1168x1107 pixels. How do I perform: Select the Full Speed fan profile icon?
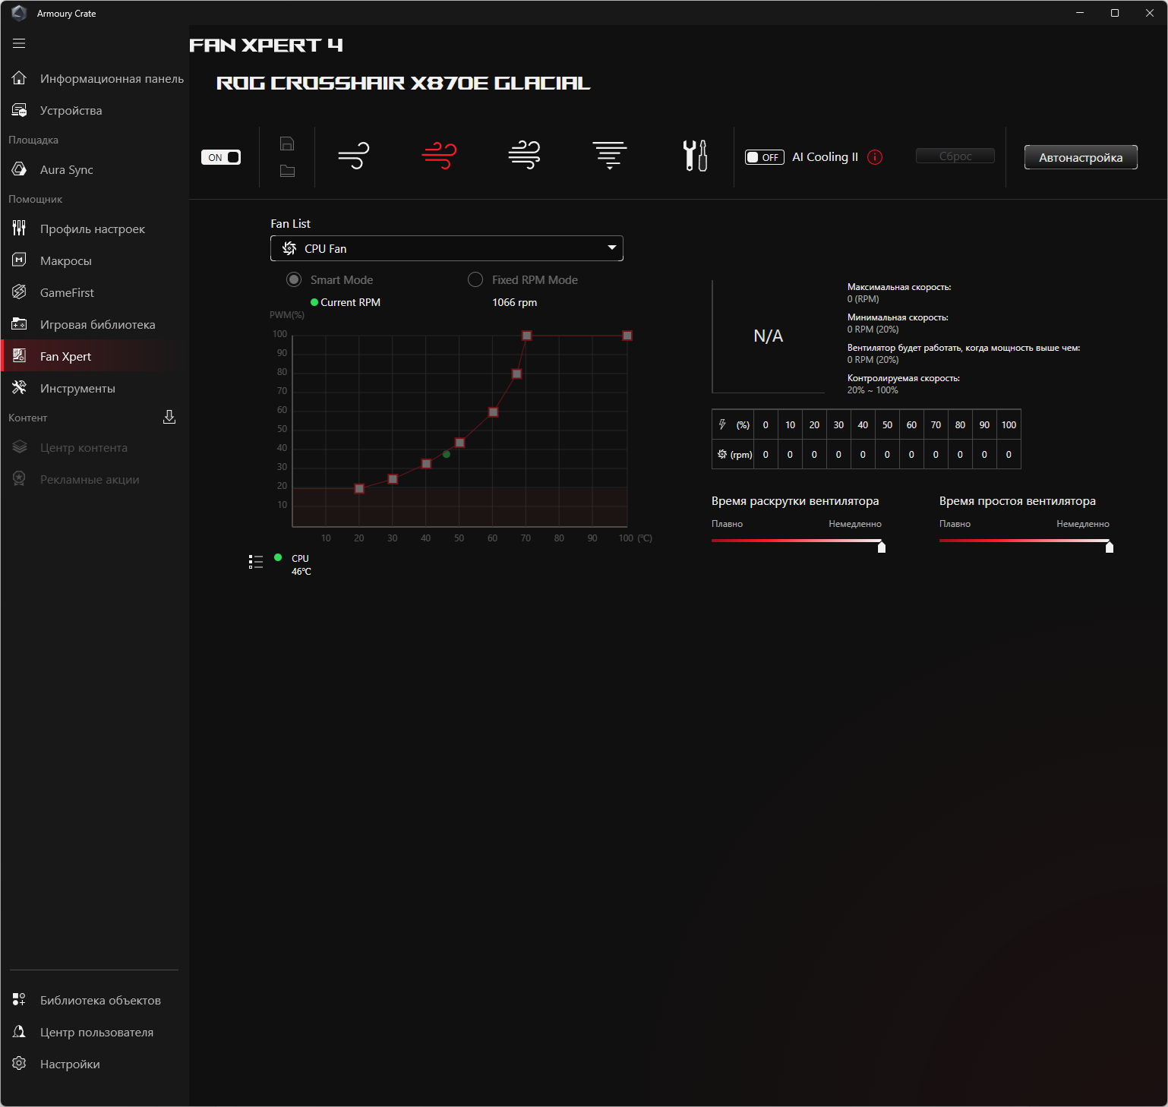(x=610, y=155)
